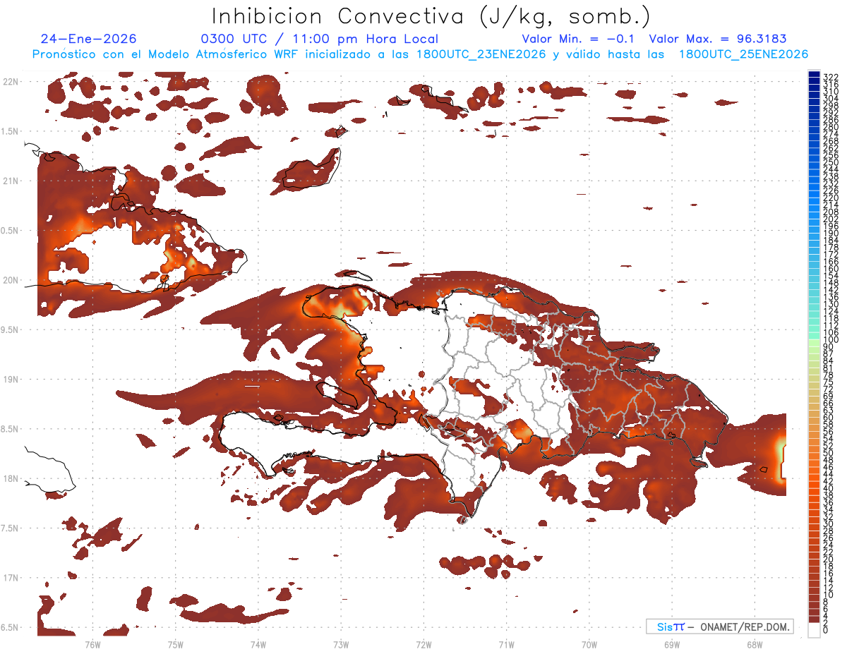The width and height of the screenshot is (847, 654).
Task: Click the "22N" latitude label
Action: (10, 81)
